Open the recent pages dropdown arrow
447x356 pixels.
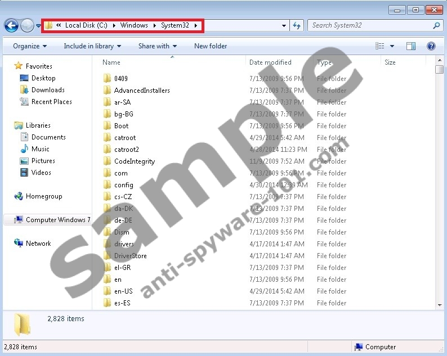point(38,26)
